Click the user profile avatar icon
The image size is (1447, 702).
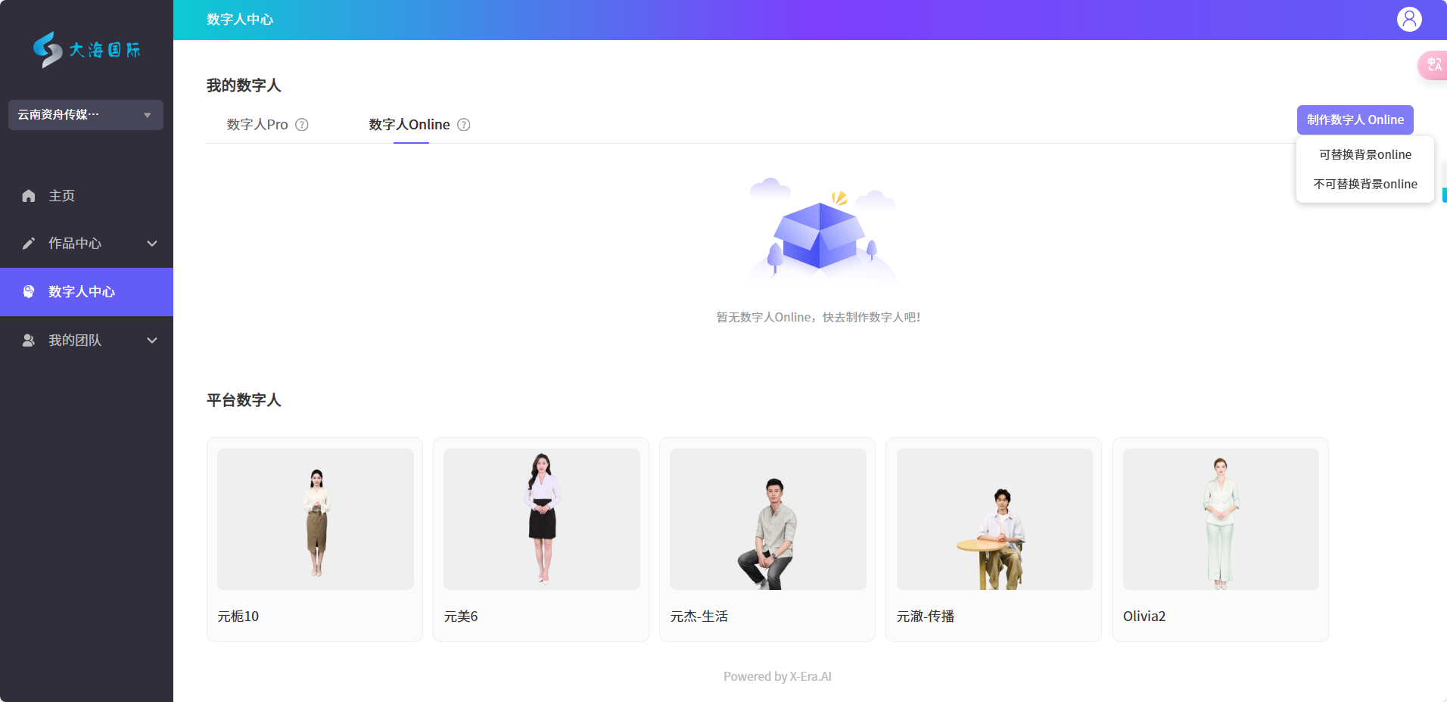[1408, 19]
